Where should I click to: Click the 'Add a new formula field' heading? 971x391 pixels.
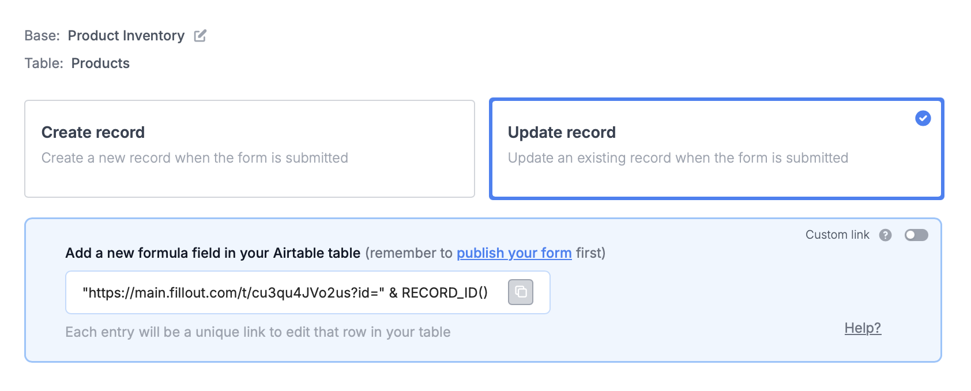click(212, 253)
